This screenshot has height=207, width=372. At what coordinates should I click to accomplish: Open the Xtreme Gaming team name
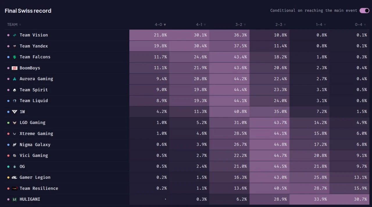36,133
